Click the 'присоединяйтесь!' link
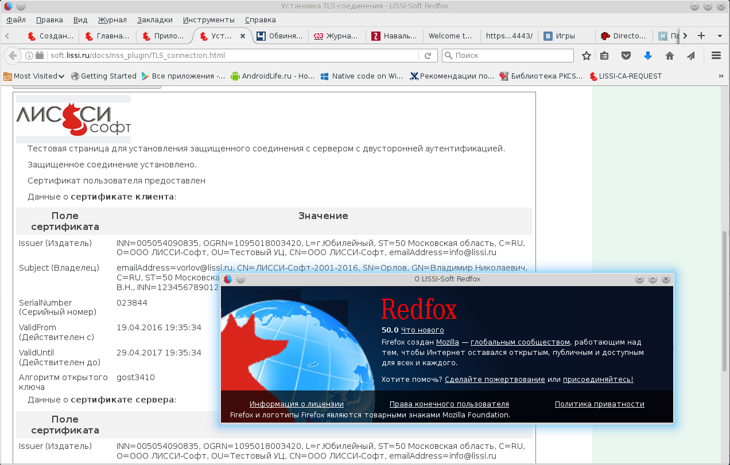This screenshot has width=730, height=465. click(x=598, y=380)
